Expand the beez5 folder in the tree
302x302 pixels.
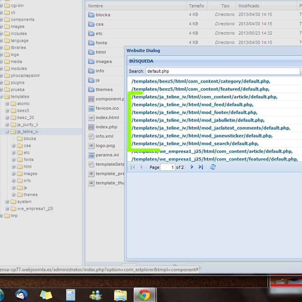coord(7,110)
